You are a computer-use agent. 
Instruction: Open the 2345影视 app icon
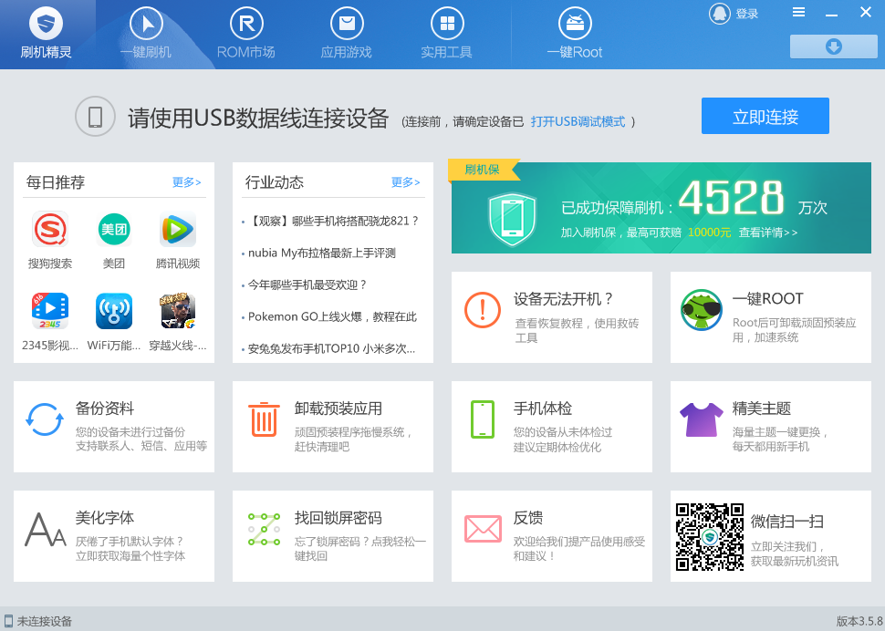pos(50,311)
